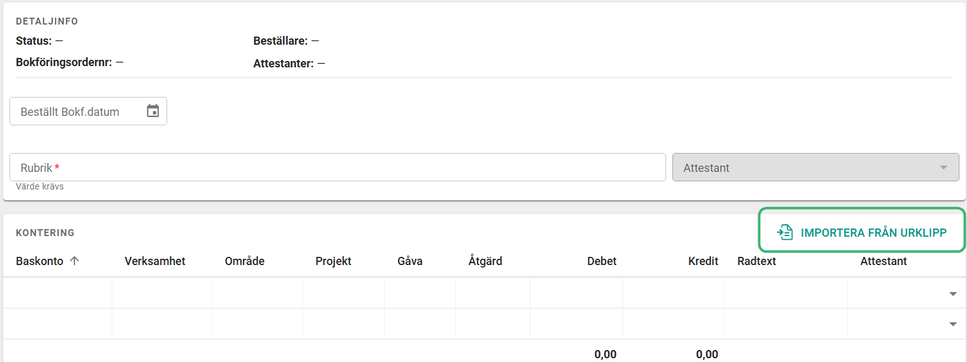Select the Område column header
Screen dimensions: 967x362
coord(245,261)
